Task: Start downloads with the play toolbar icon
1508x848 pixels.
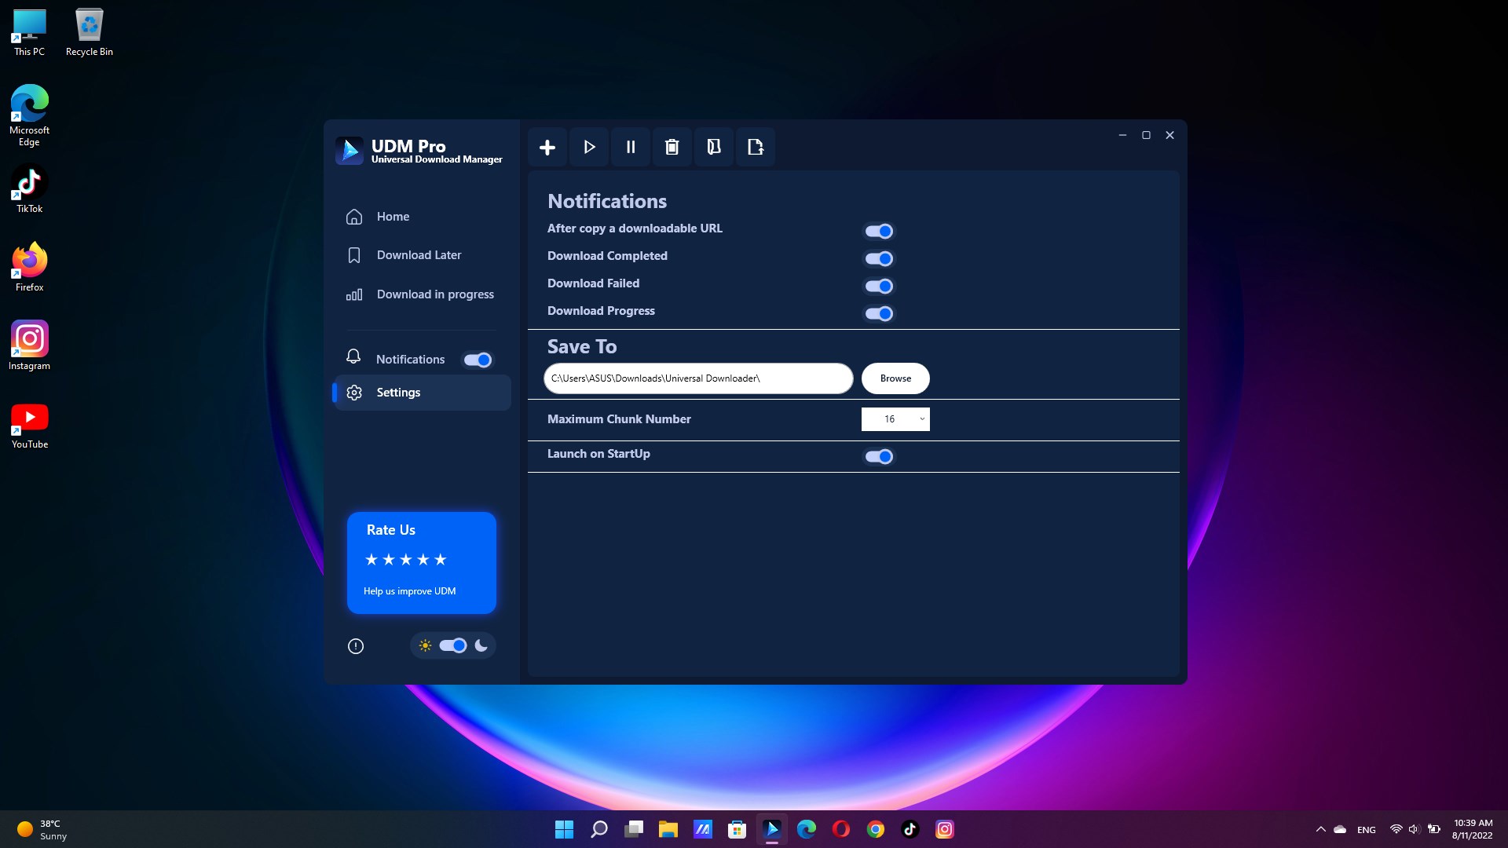Action: click(x=589, y=147)
